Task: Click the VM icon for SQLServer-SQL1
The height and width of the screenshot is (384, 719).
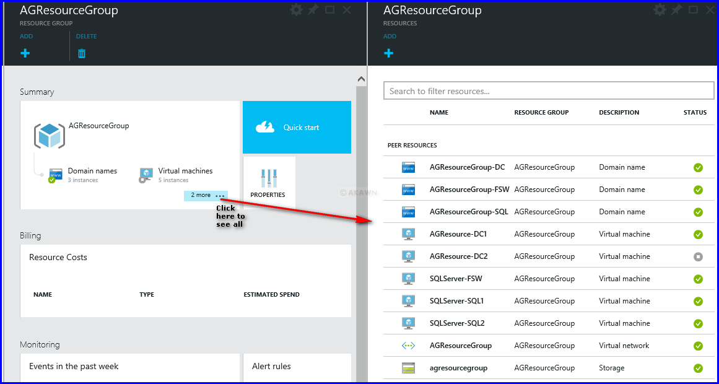Action: point(408,301)
